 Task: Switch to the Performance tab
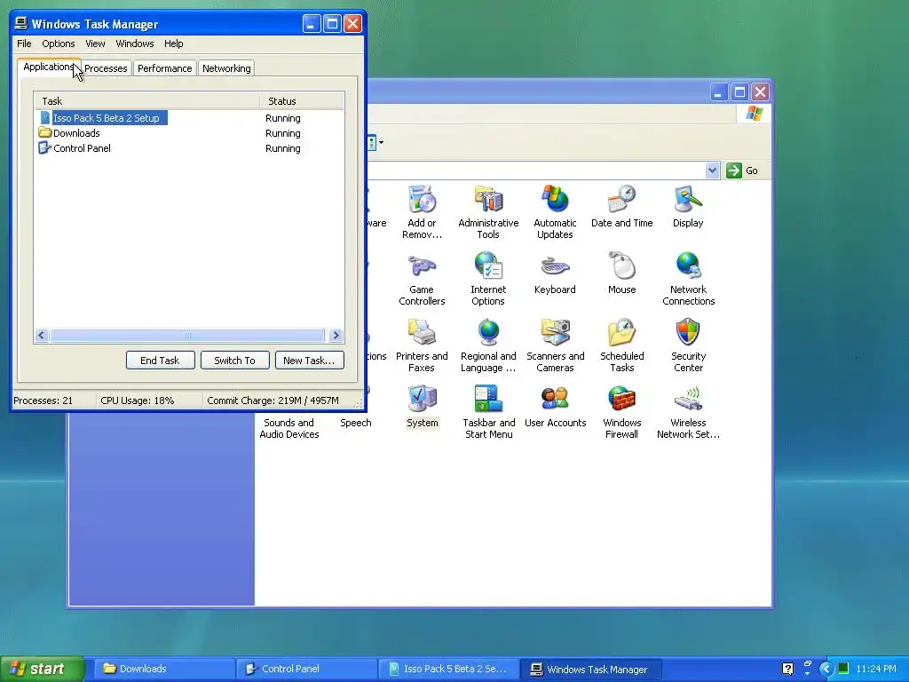pos(164,68)
